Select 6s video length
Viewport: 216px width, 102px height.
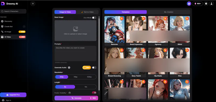click(65, 87)
